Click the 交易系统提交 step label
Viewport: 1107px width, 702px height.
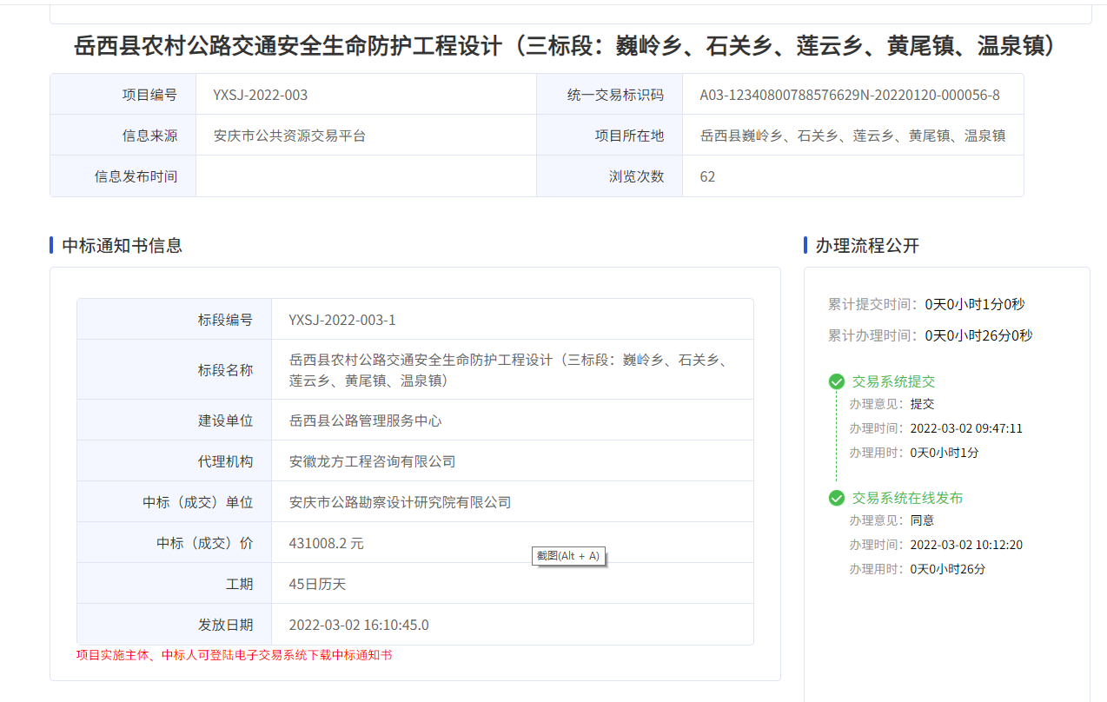893,381
